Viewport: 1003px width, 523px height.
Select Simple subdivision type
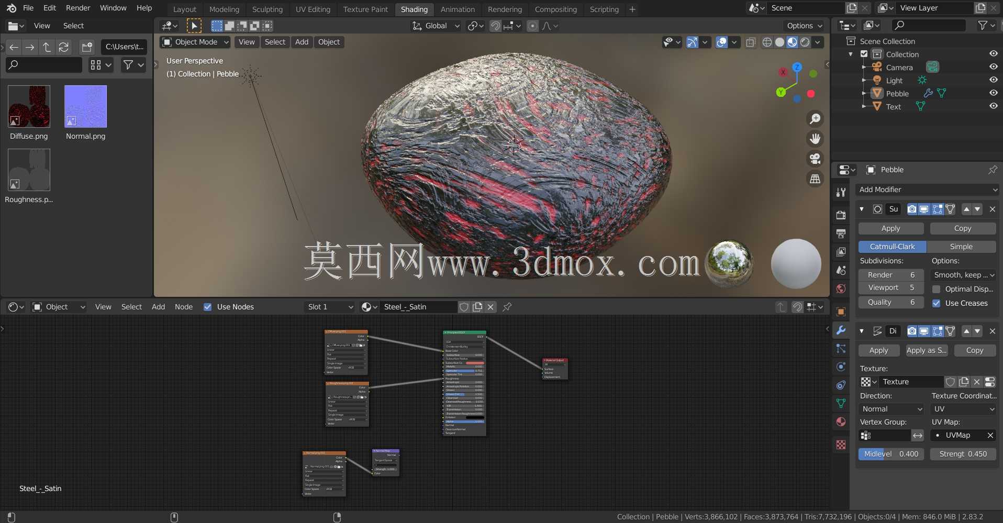(961, 247)
